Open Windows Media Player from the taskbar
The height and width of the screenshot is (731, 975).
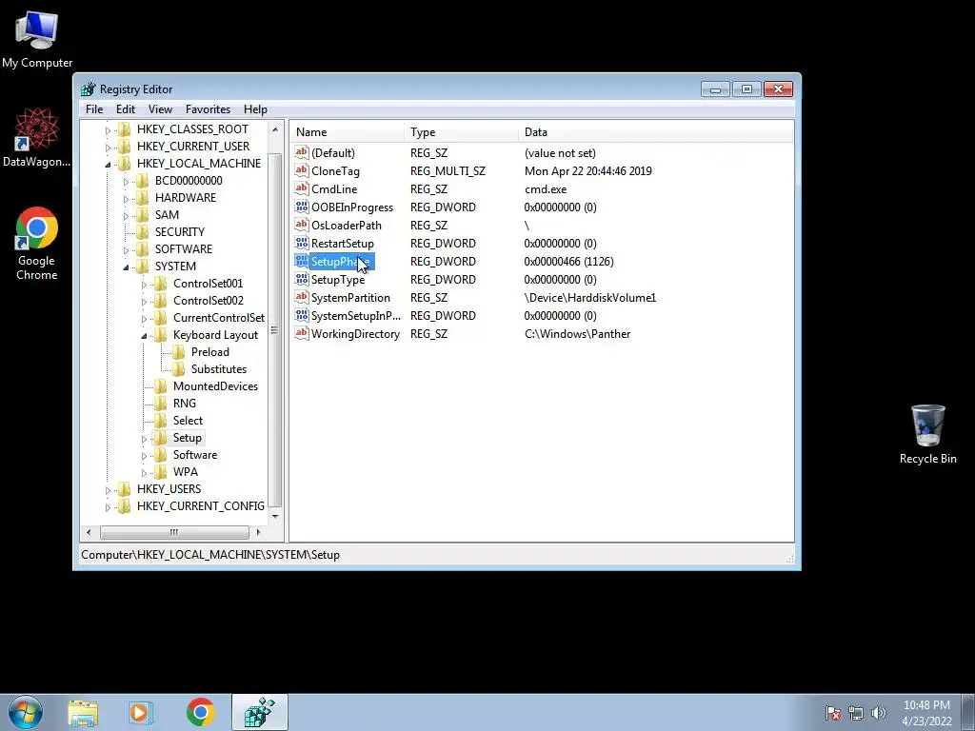[141, 712]
